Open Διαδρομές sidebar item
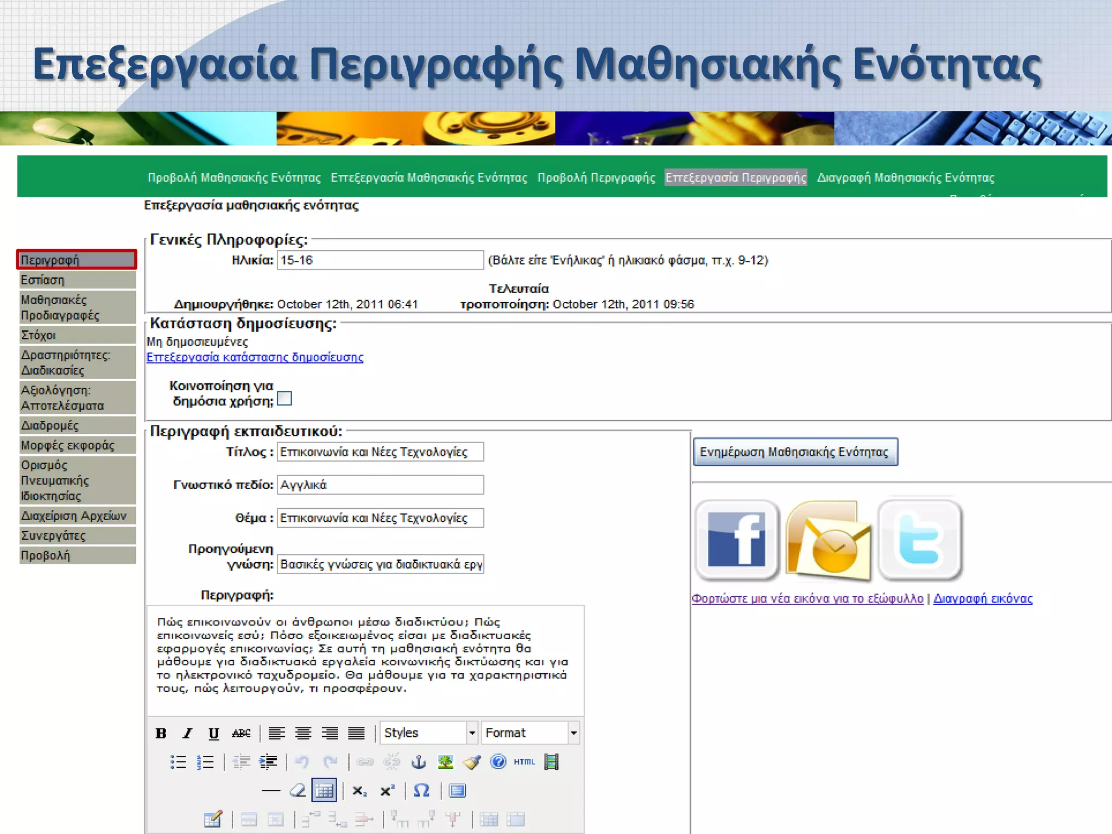 (78, 426)
